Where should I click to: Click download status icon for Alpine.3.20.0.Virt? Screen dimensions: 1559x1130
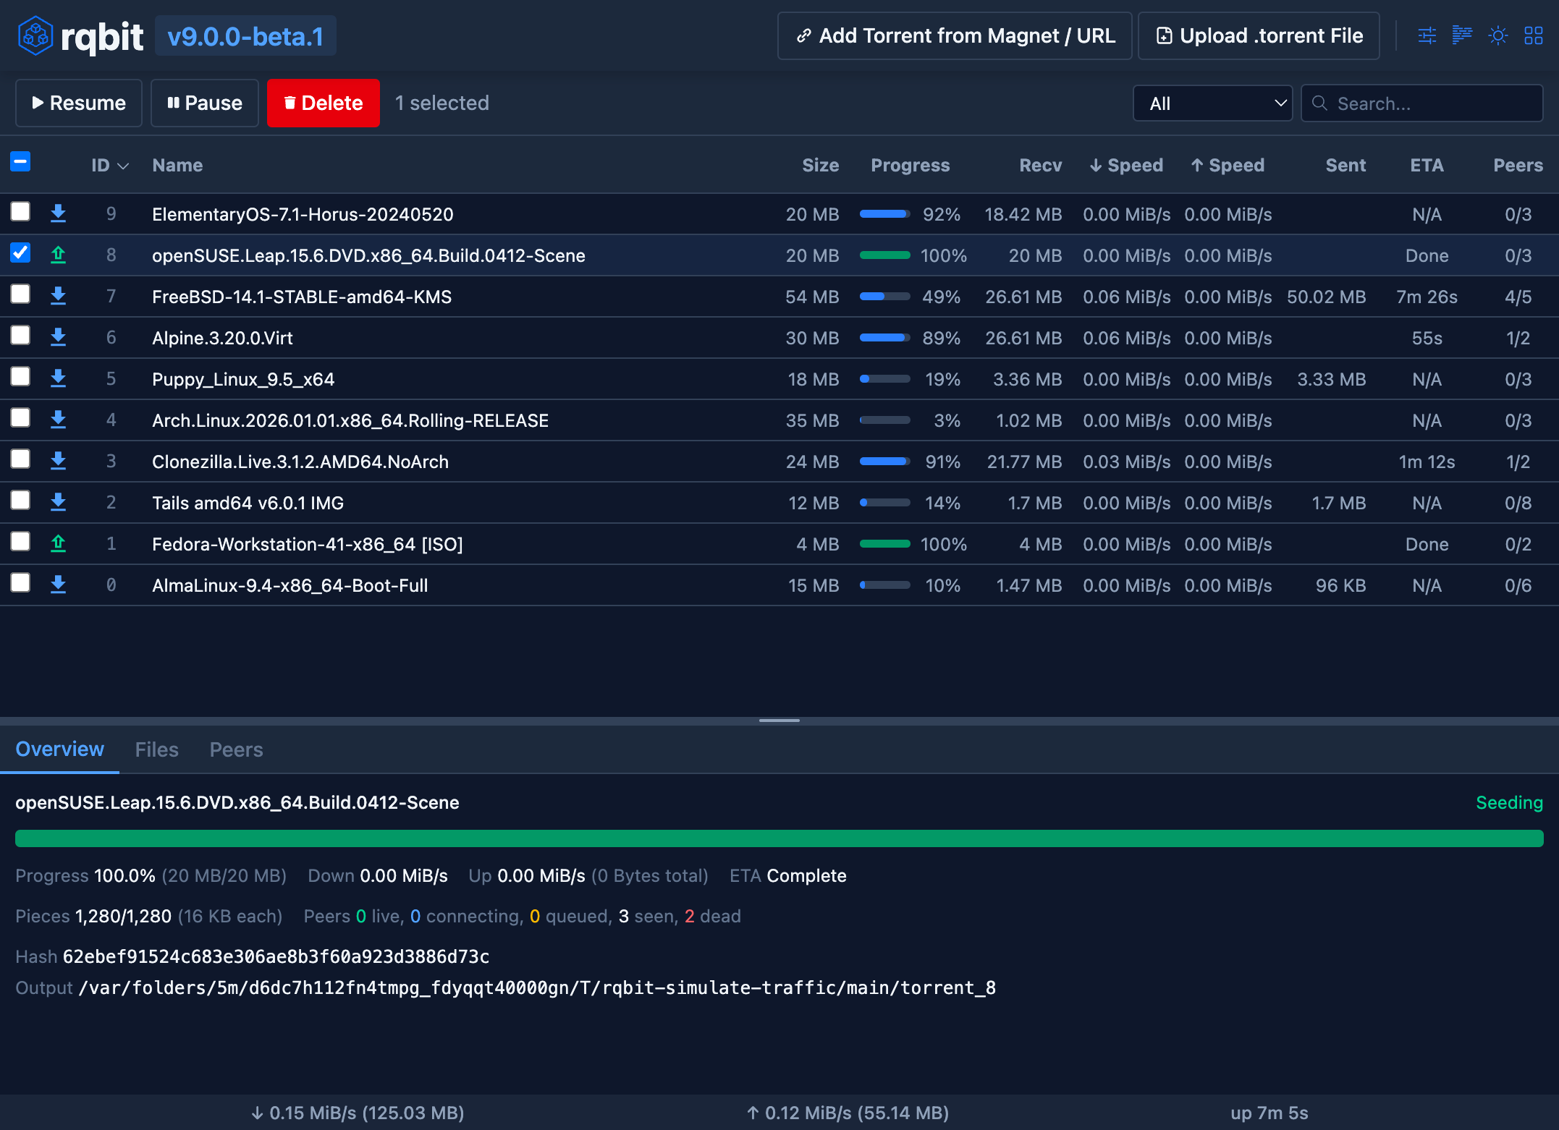coord(59,337)
